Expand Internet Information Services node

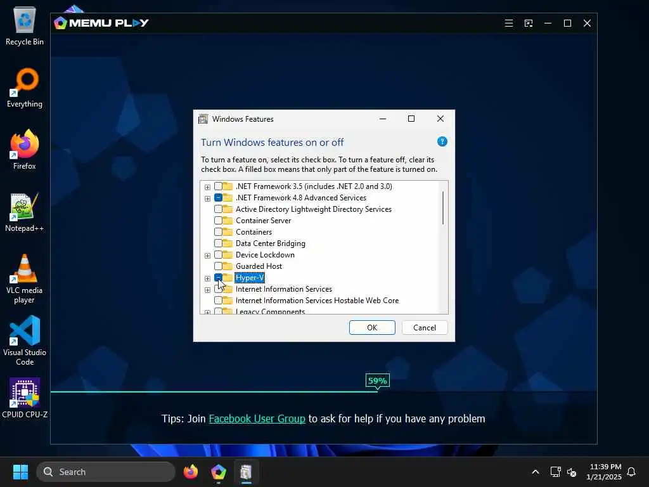tap(207, 290)
